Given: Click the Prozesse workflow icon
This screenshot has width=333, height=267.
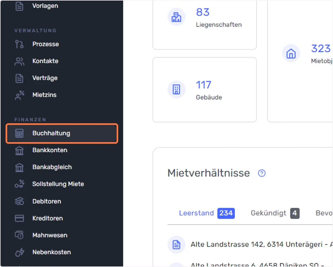Looking at the screenshot, I should (x=19, y=44).
